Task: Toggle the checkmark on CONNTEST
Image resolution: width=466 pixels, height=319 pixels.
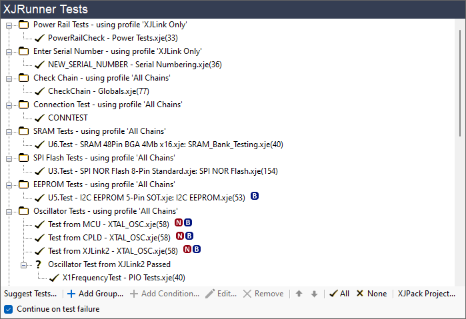Action: (x=39, y=118)
